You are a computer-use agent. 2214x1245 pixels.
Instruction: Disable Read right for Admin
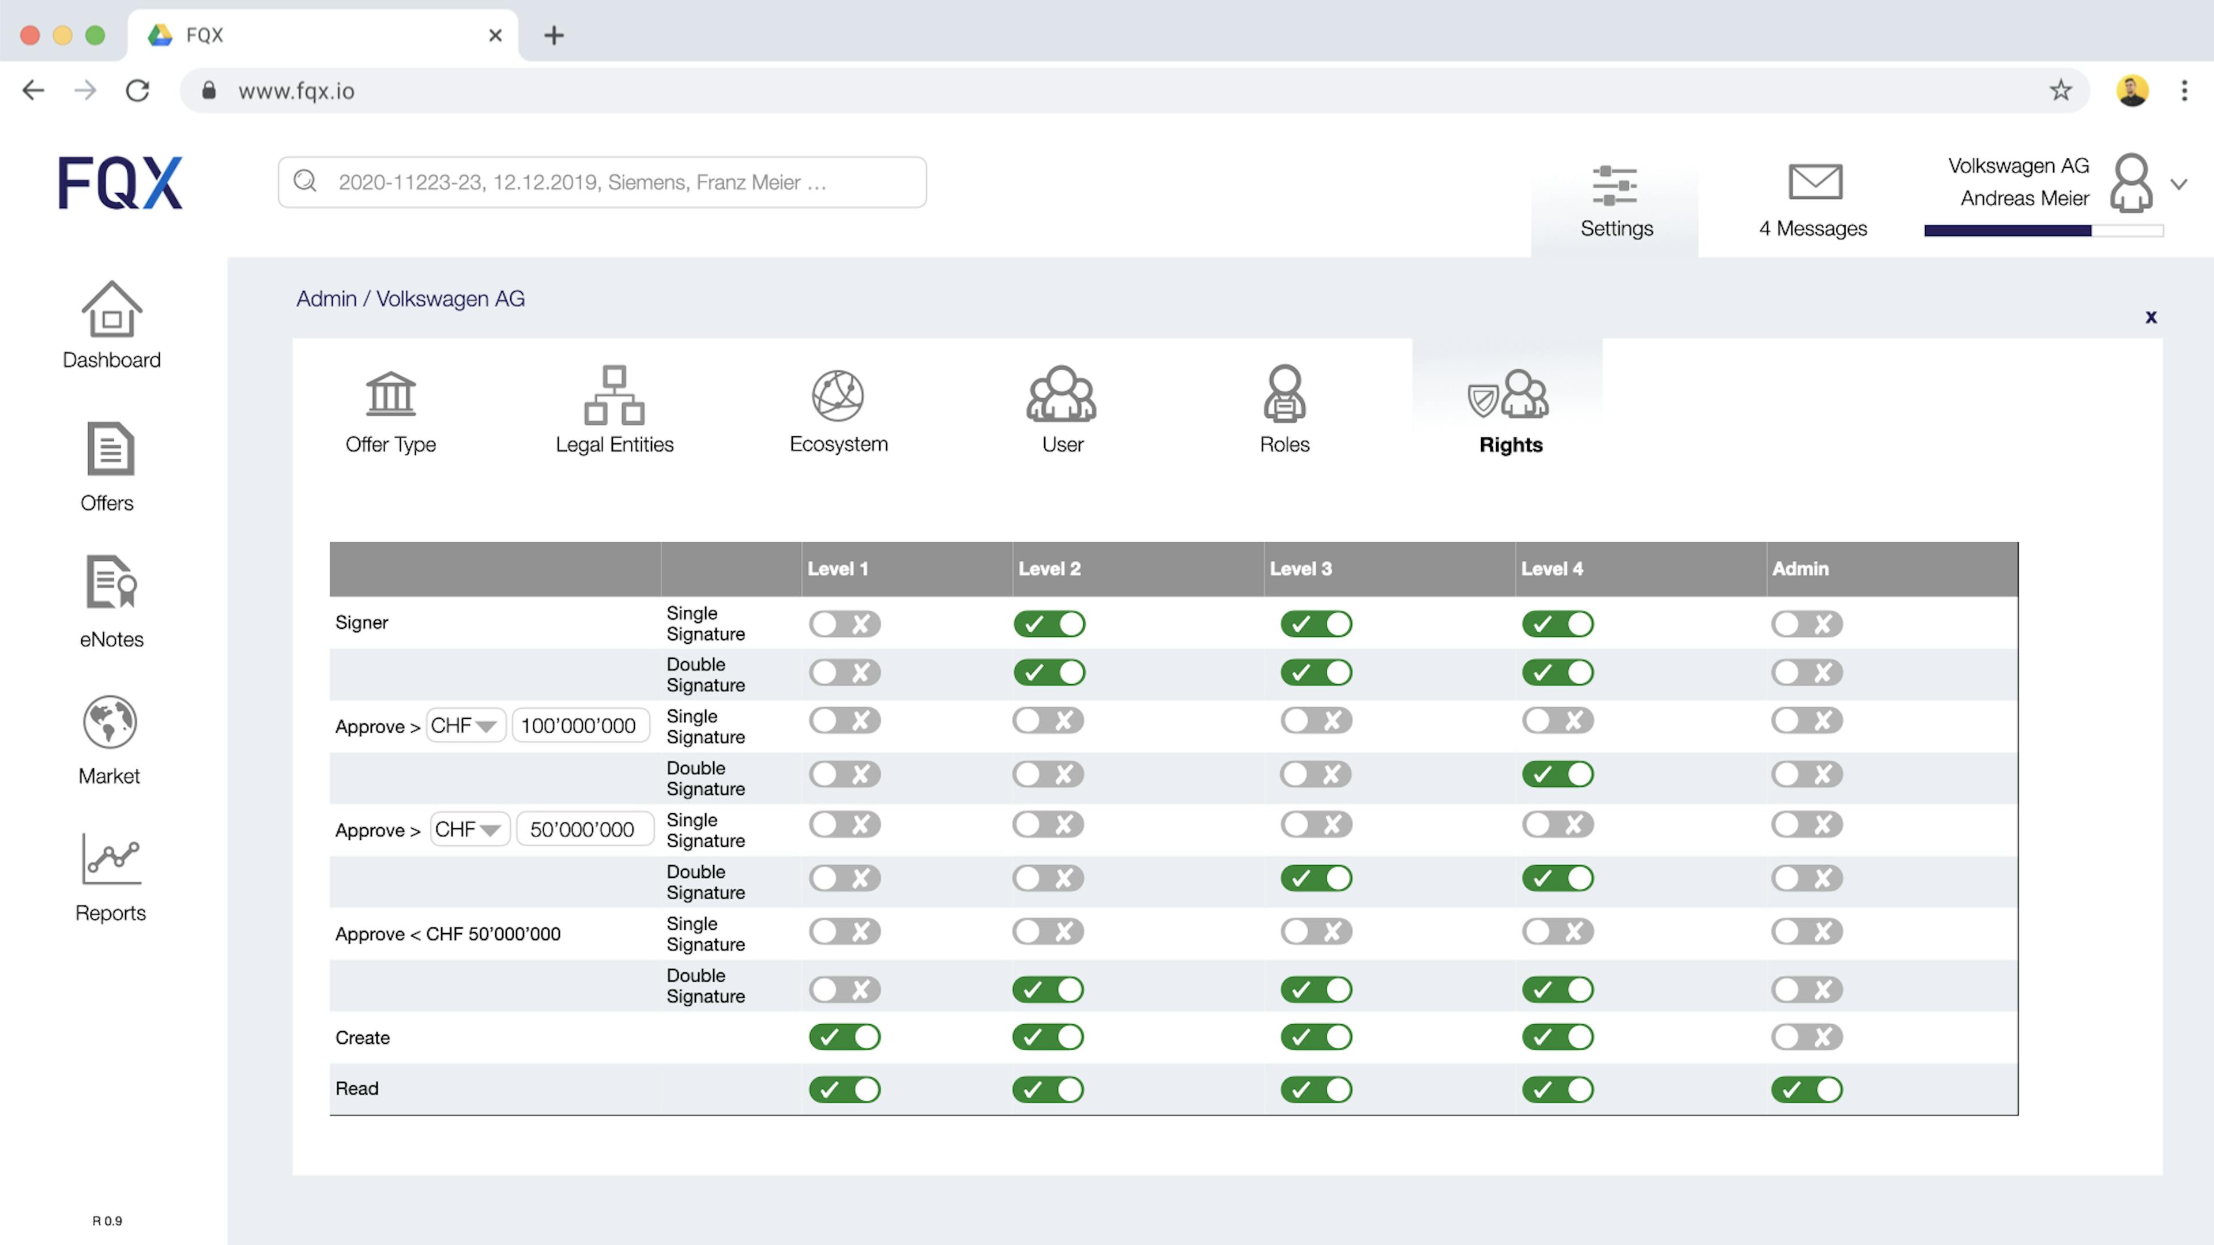tap(1806, 1089)
